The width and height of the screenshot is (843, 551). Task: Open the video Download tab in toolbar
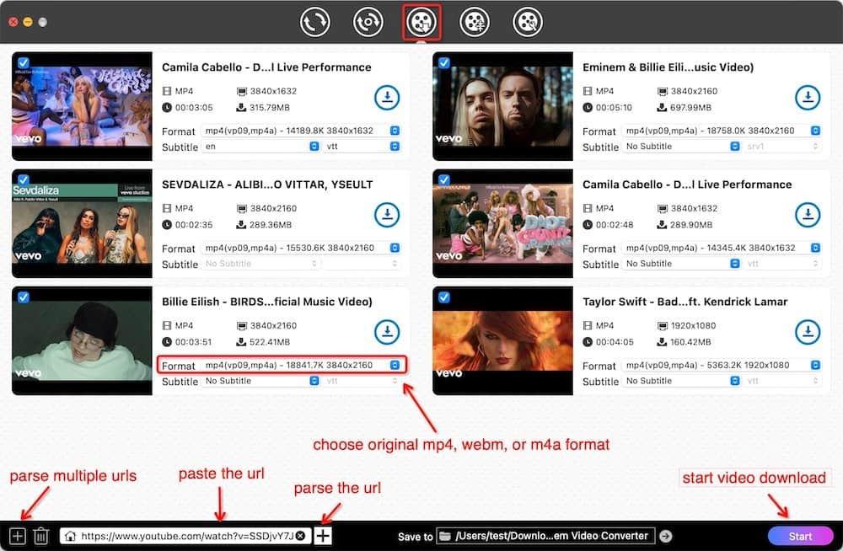[x=420, y=22]
